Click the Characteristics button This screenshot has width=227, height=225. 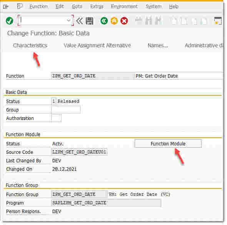30,45
